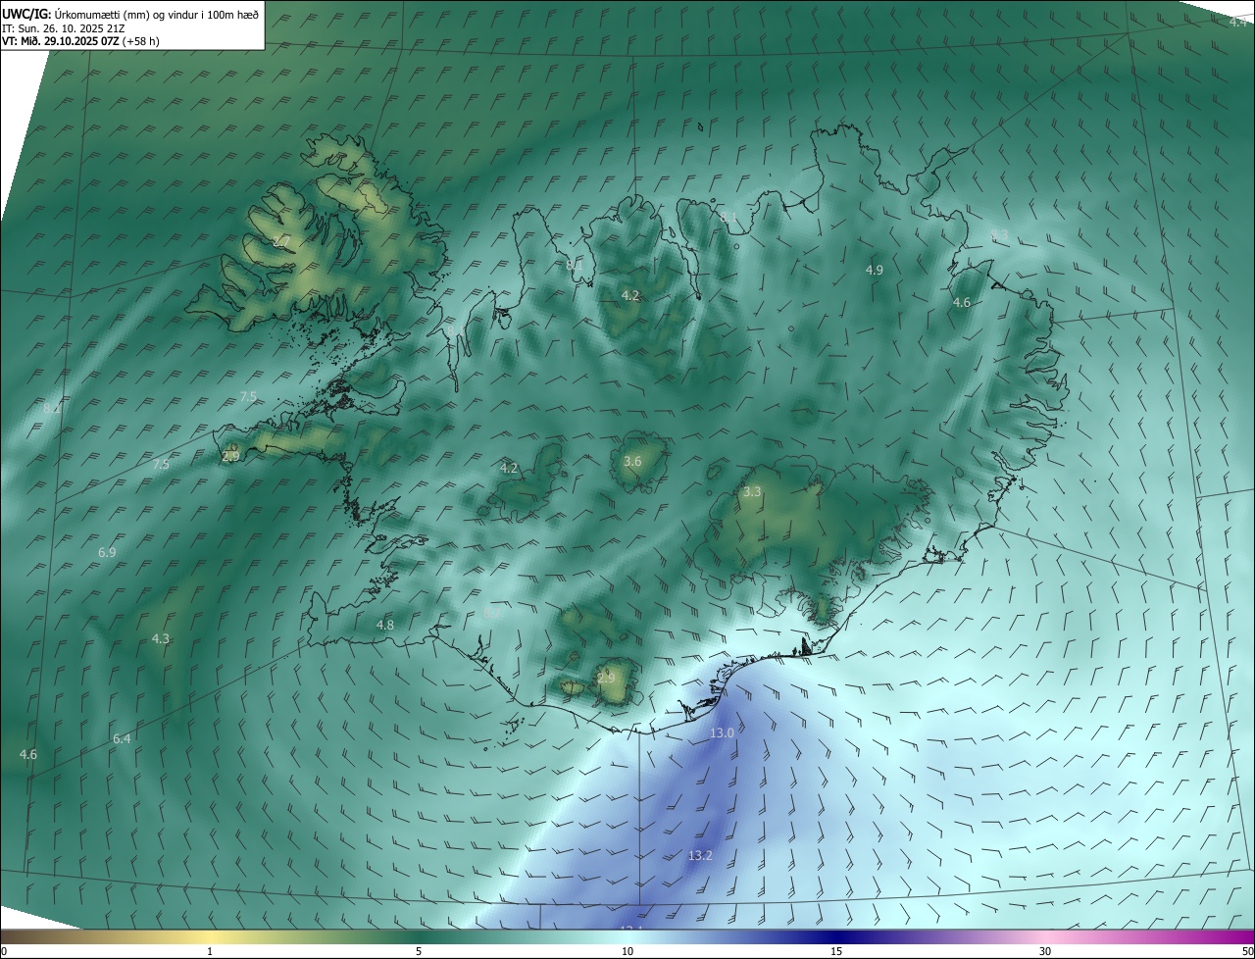Click the 3.6 value on the central glacier

pyautogui.click(x=632, y=462)
